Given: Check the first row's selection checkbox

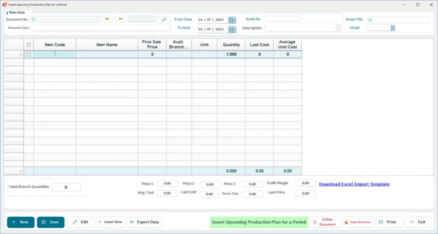Looking at the screenshot, I should pos(28,55).
